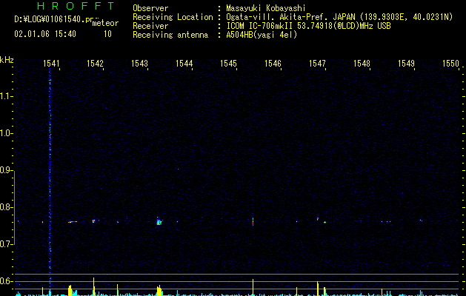Click the 1.0 kHz frequency label
466x296 pixels.
click(5, 133)
